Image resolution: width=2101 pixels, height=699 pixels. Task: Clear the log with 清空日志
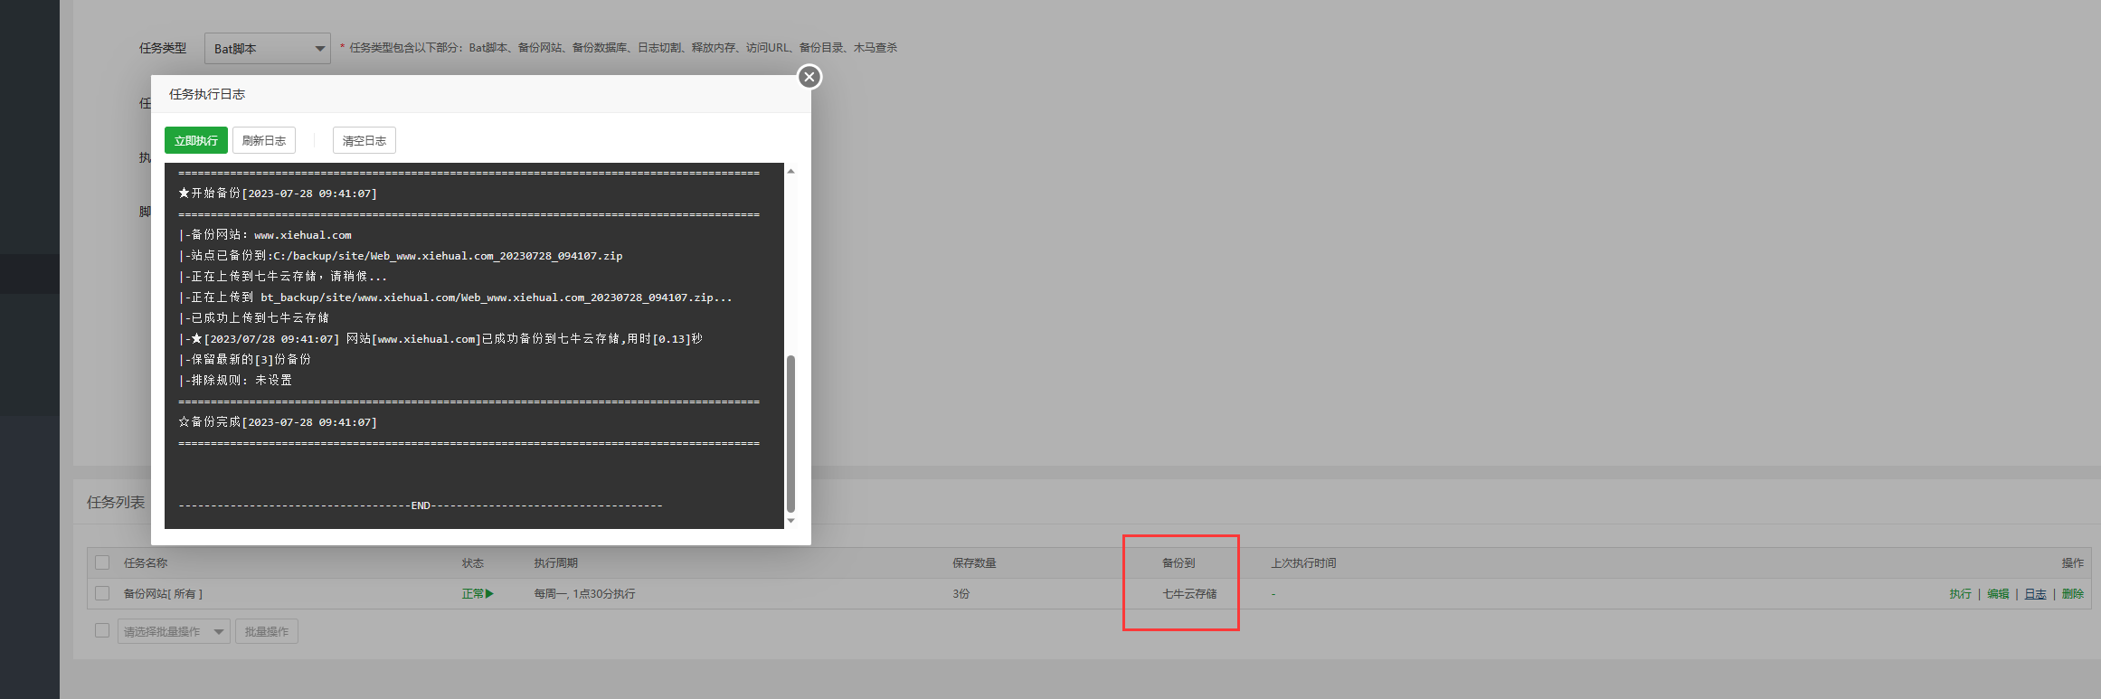[364, 140]
